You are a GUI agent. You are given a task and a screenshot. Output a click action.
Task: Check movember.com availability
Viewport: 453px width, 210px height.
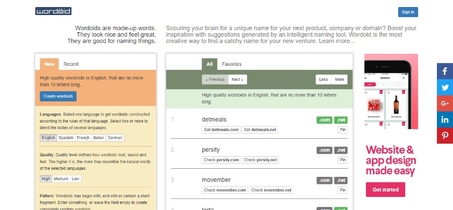(x=225, y=190)
